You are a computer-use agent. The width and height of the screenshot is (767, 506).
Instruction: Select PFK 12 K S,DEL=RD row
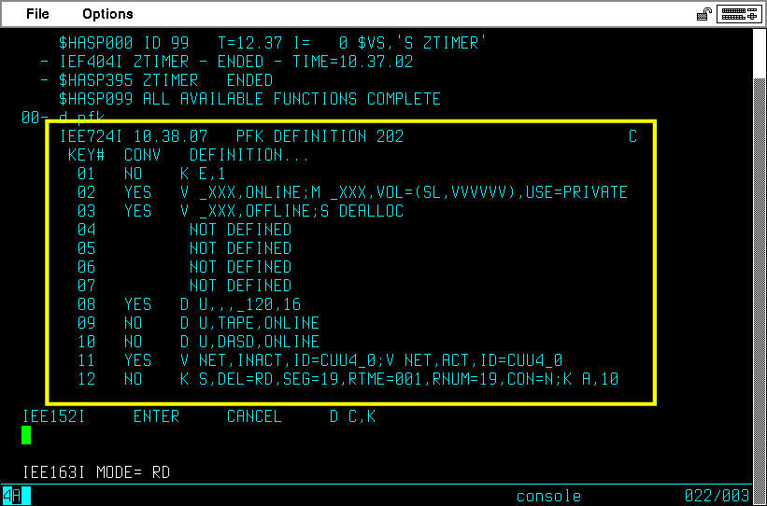point(348,379)
